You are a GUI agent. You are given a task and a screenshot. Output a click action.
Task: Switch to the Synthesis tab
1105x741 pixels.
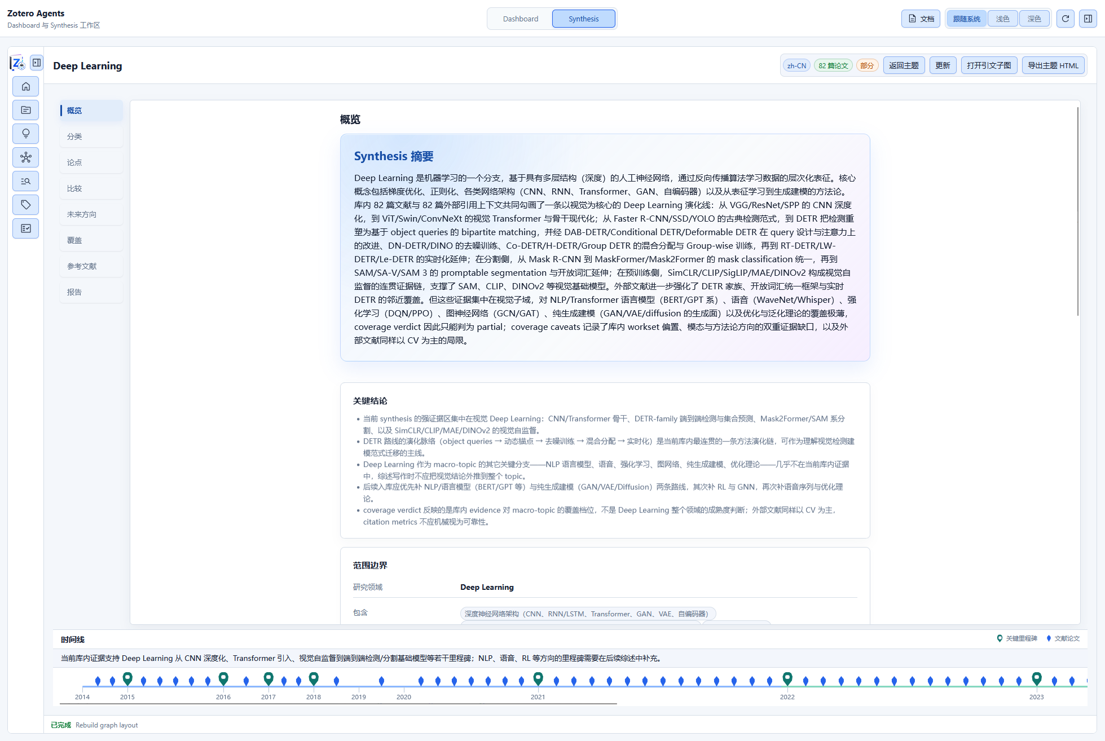point(584,19)
